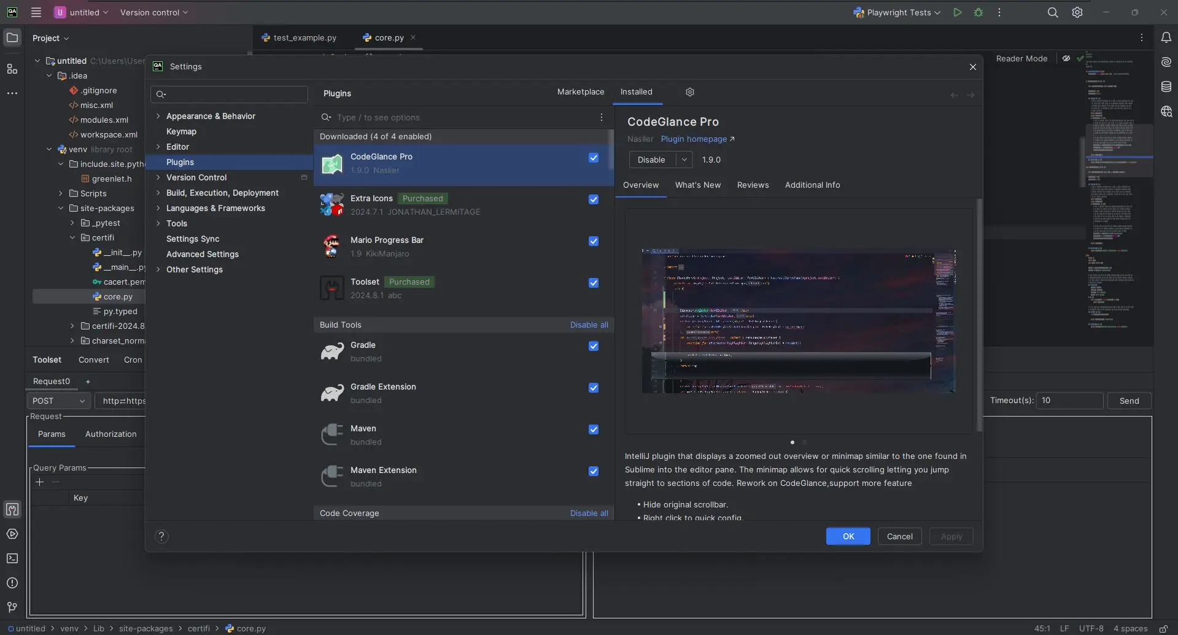Send the HTTP request
Viewport: 1178px width, 635px height.
(x=1129, y=401)
